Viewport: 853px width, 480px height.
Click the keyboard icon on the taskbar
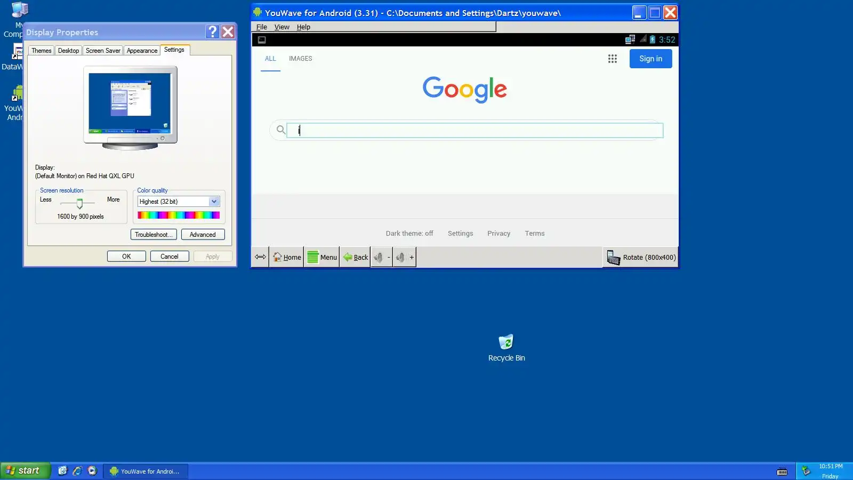point(782,471)
